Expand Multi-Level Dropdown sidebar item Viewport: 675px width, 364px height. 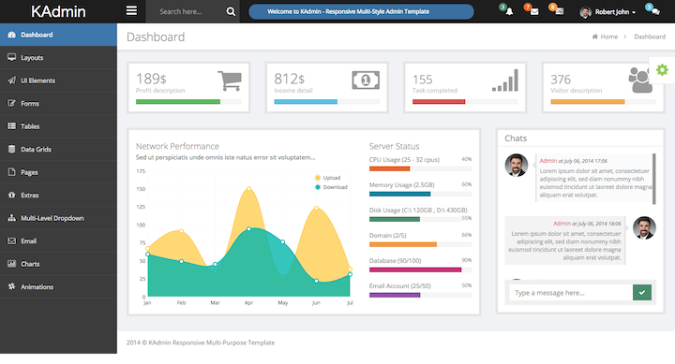[58, 218]
